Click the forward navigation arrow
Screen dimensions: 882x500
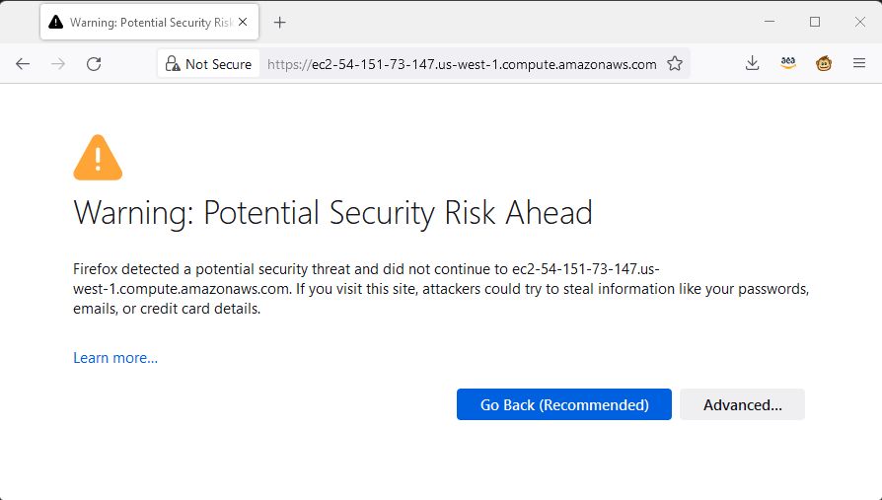tap(58, 64)
